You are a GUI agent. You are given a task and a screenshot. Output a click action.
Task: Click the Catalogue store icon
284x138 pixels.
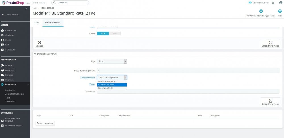tap(3, 35)
